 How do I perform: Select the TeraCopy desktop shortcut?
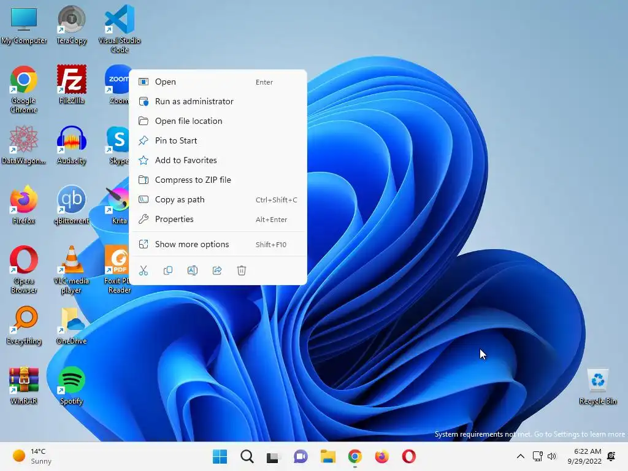pos(71,25)
